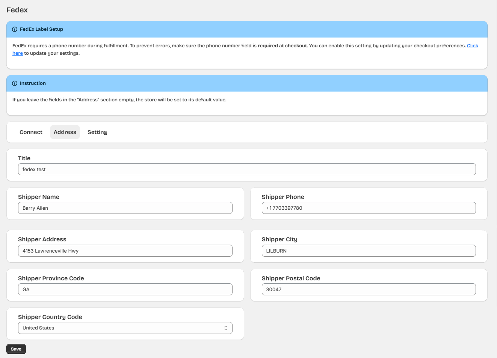Open the Shipper Country Code dropdown
This screenshot has width=497, height=358.
coord(125,328)
